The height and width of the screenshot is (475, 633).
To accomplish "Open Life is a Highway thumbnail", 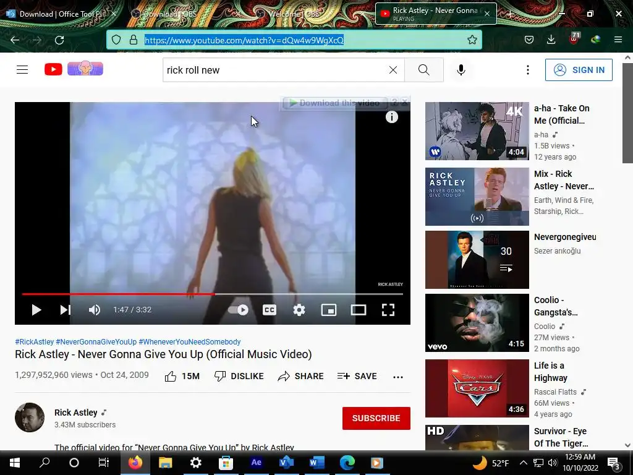I will click(x=477, y=388).
